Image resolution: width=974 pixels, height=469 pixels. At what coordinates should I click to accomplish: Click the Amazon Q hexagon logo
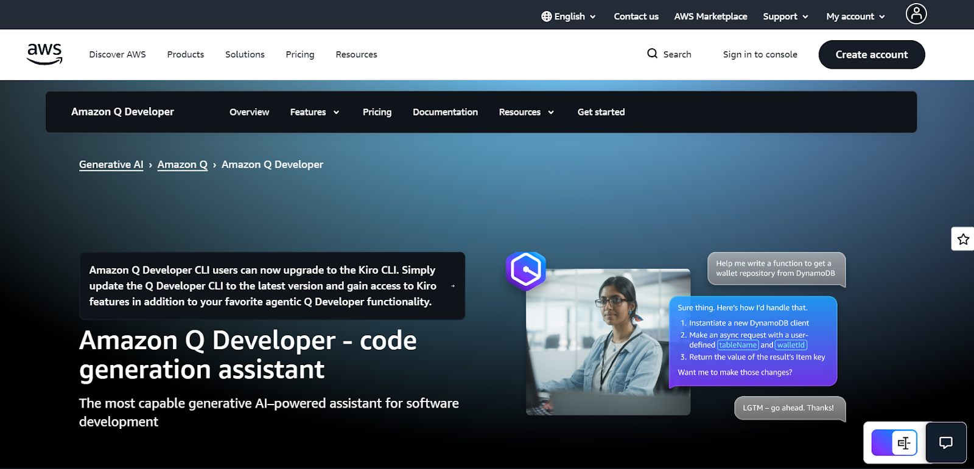[x=526, y=270]
